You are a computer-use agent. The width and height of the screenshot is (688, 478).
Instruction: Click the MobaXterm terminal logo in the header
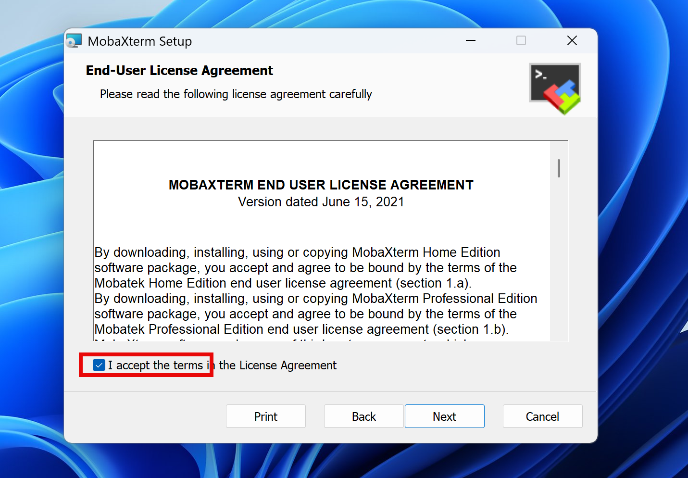pos(555,88)
